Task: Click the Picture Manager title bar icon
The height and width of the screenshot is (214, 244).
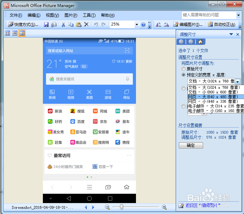Action: [6, 6]
